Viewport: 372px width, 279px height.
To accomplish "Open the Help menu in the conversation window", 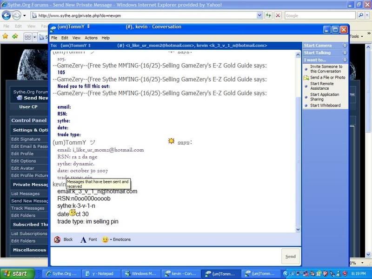I will pyautogui.click(x=106, y=38).
